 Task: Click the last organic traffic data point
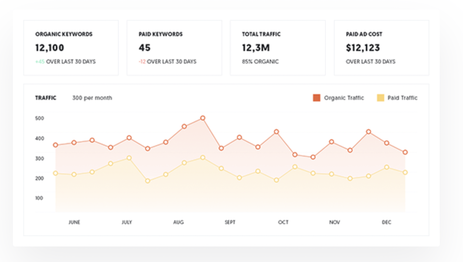click(405, 152)
